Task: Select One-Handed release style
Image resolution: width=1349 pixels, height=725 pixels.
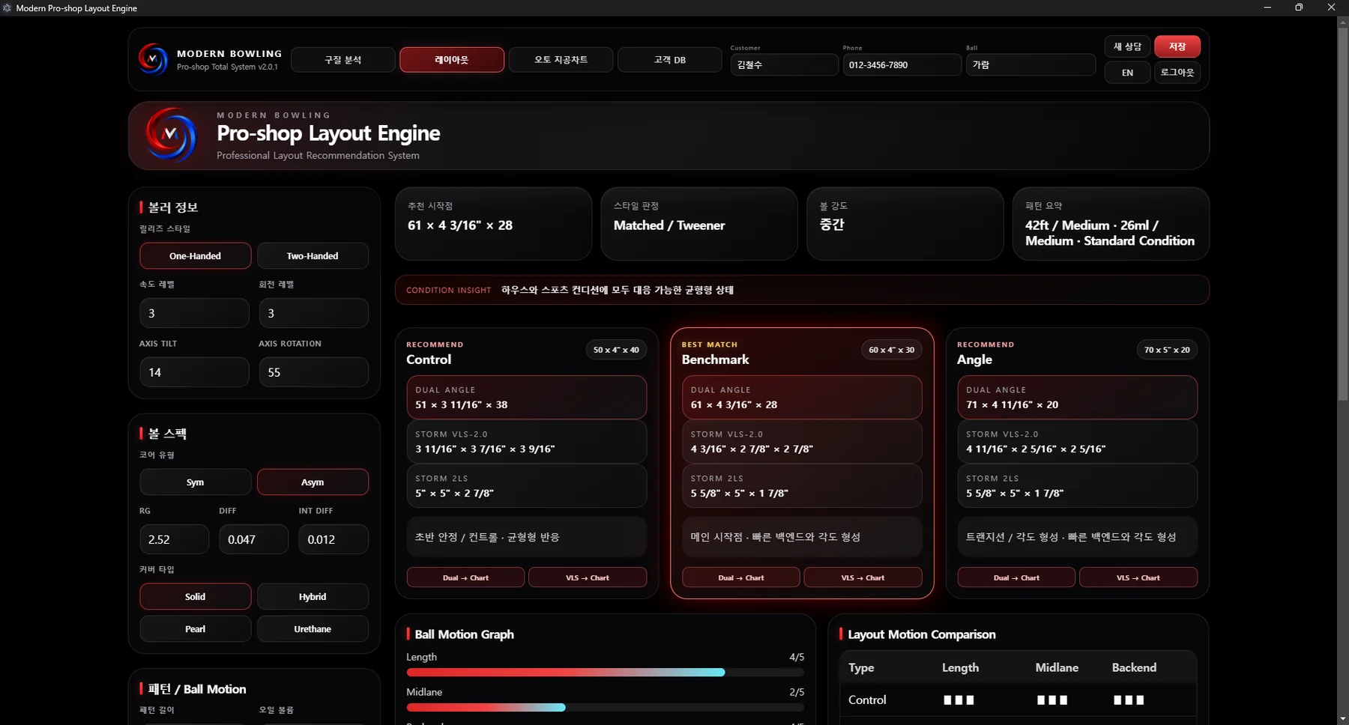Action: tap(195, 256)
